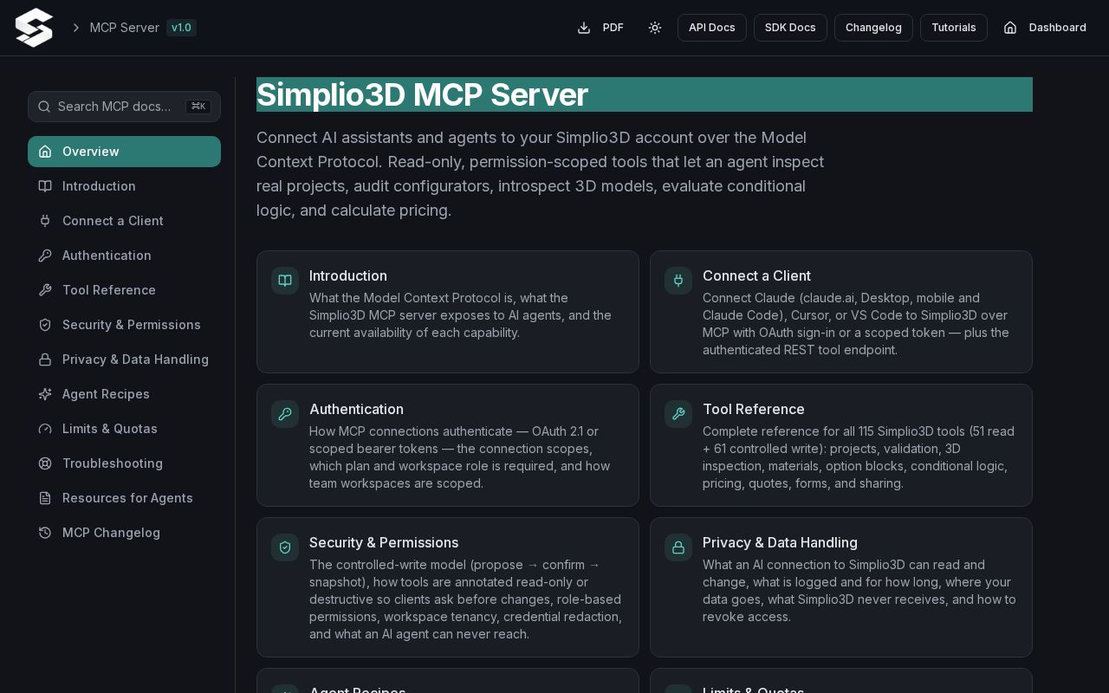
Task: Click the MCP Server breadcrumb link
Action: coord(125,28)
